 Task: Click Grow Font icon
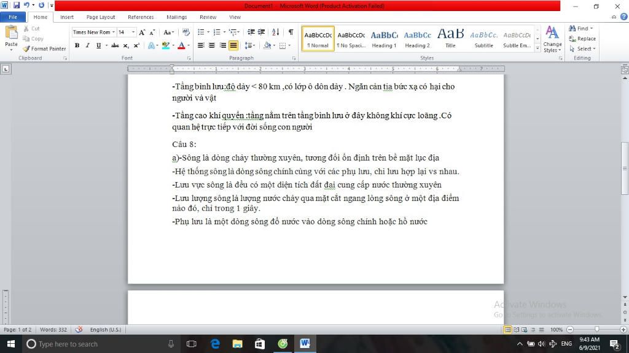(x=142, y=32)
